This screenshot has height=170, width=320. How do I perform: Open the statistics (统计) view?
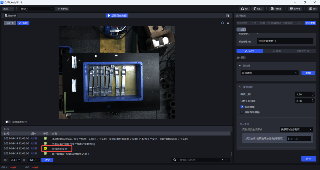312,8
